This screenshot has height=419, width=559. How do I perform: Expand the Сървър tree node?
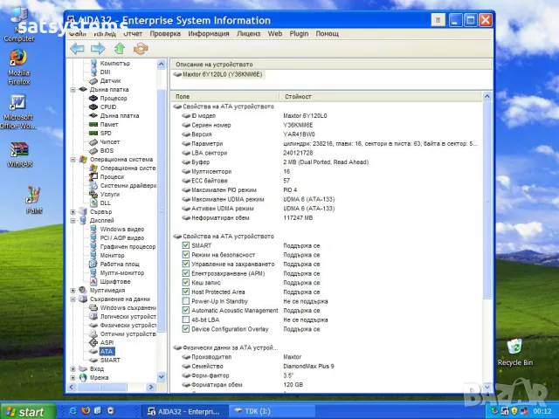click(x=72, y=211)
